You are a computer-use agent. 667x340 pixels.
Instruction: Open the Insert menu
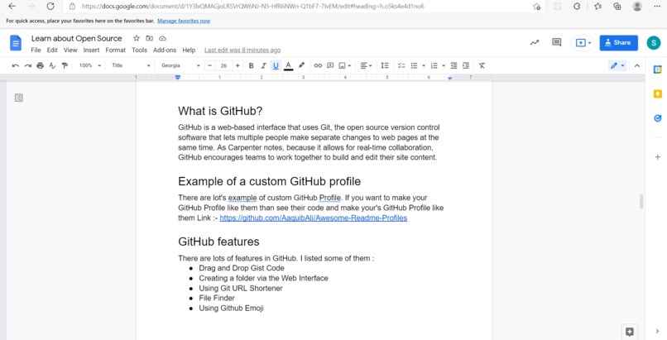pyautogui.click(x=91, y=50)
